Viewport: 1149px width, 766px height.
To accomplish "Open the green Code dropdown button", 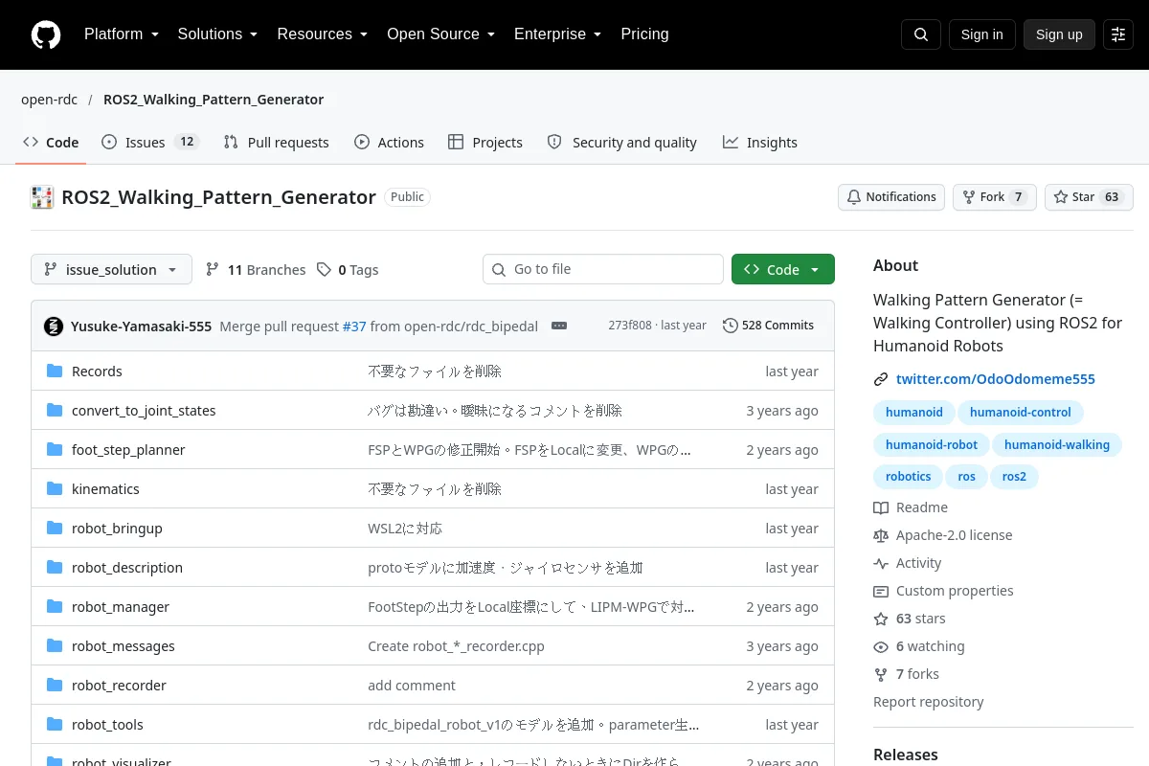I will click(x=783, y=270).
